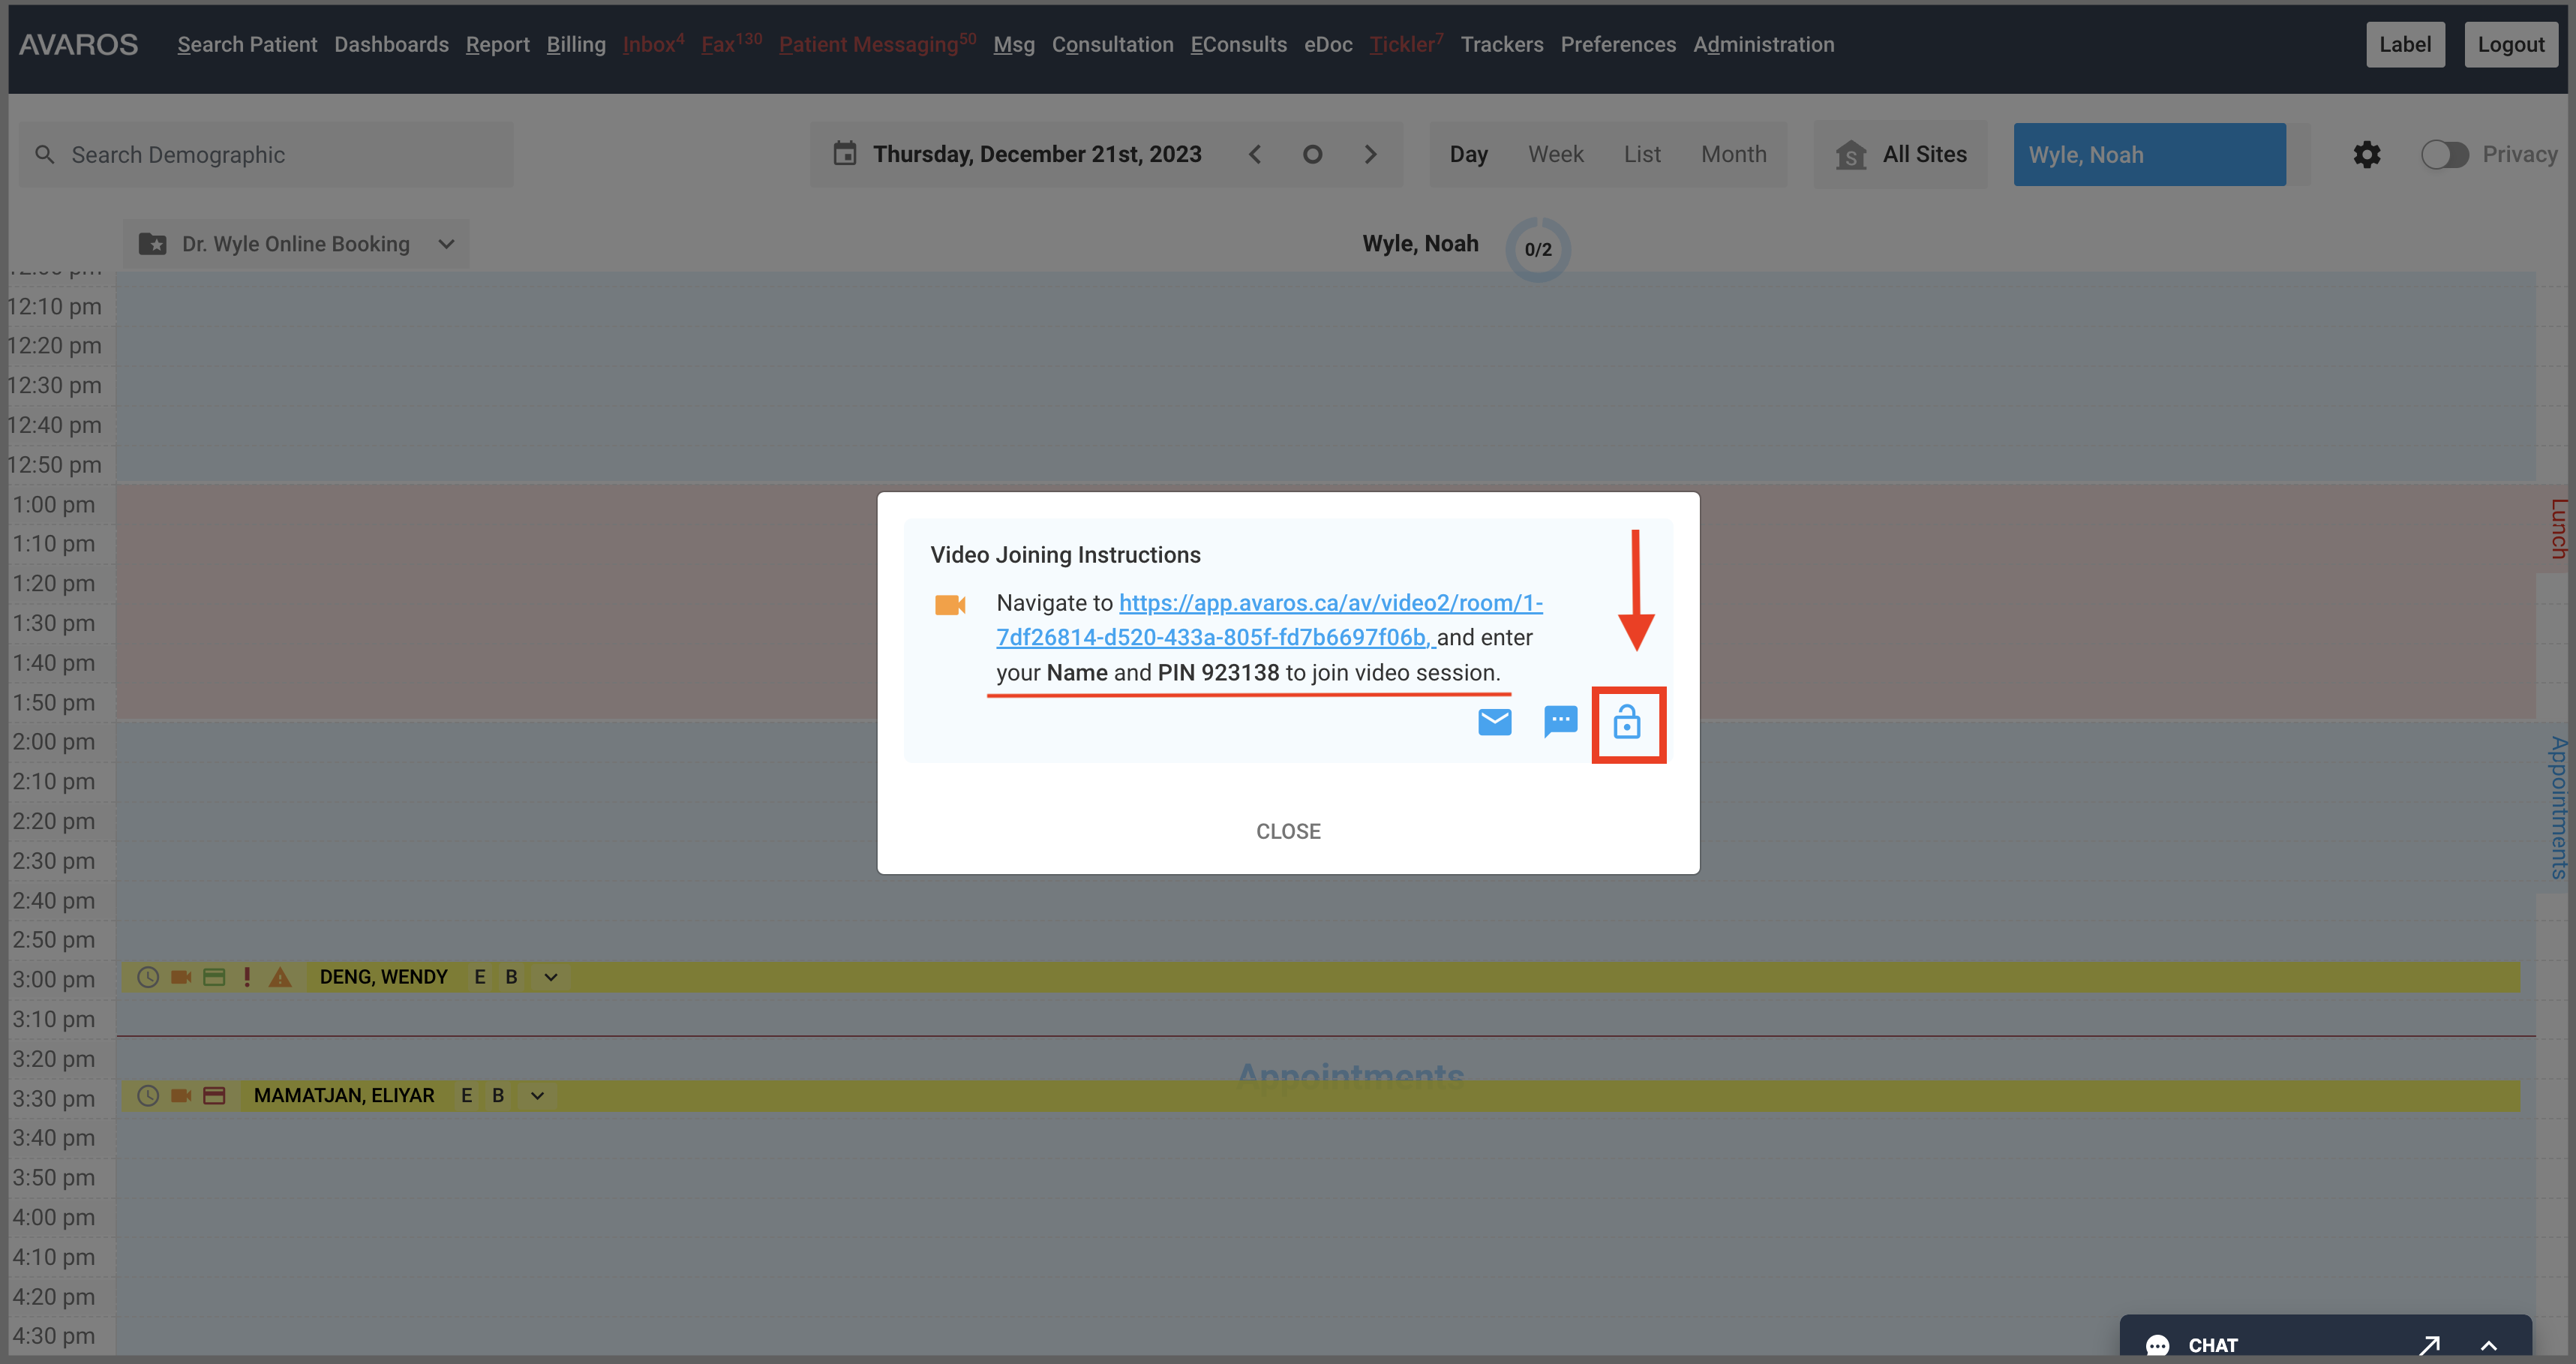Open the email sharing icon in video instructions dialog

point(1495,722)
